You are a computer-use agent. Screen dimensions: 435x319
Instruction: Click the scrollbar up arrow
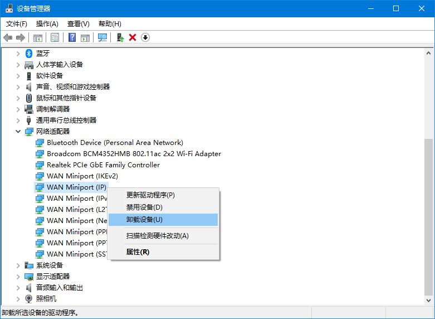tap(428, 53)
